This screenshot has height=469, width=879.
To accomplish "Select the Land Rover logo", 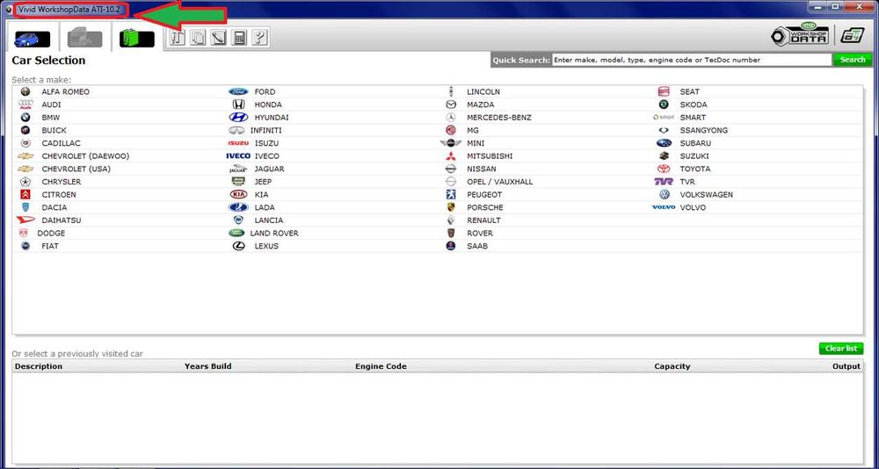I will coord(236,233).
